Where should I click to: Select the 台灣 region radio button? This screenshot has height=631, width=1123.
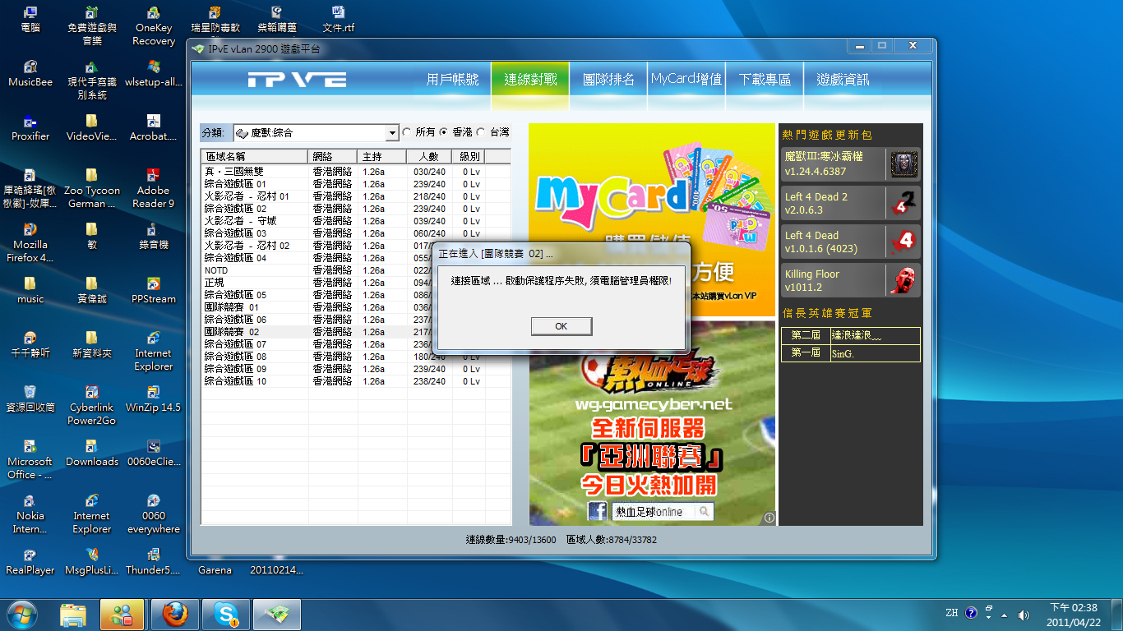click(481, 132)
